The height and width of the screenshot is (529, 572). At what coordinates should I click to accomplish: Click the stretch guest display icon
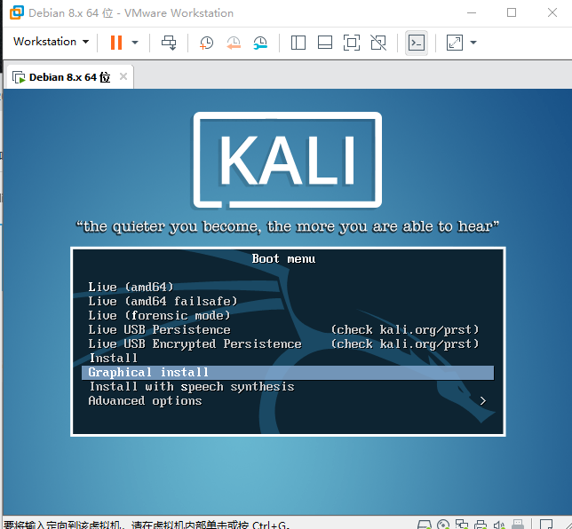pyautogui.click(x=455, y=43)
